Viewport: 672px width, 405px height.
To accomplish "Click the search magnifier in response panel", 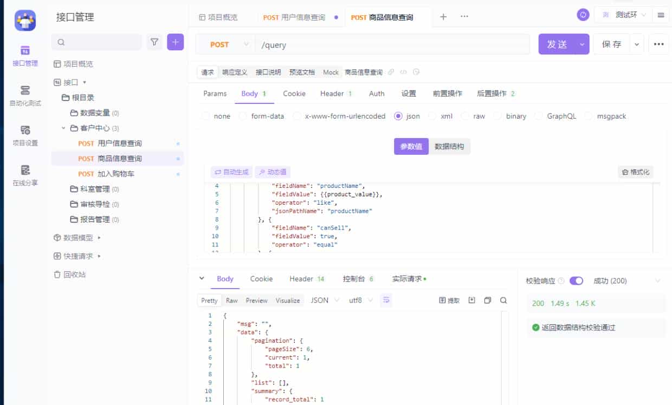I will coord(503,300).
